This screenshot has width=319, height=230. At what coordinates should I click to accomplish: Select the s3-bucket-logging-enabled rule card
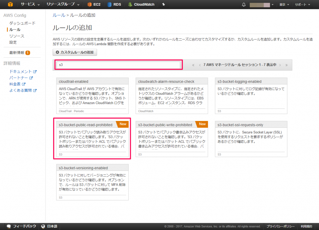251,96
